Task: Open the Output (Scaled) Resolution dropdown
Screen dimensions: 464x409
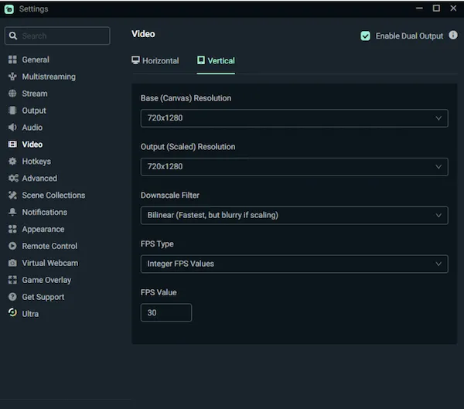Action: pyautogui.click(x=294, y=167)
